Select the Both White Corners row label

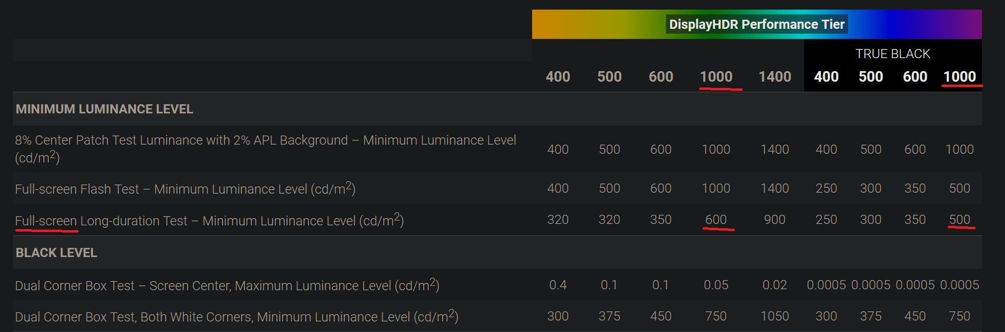pos(237,316)
